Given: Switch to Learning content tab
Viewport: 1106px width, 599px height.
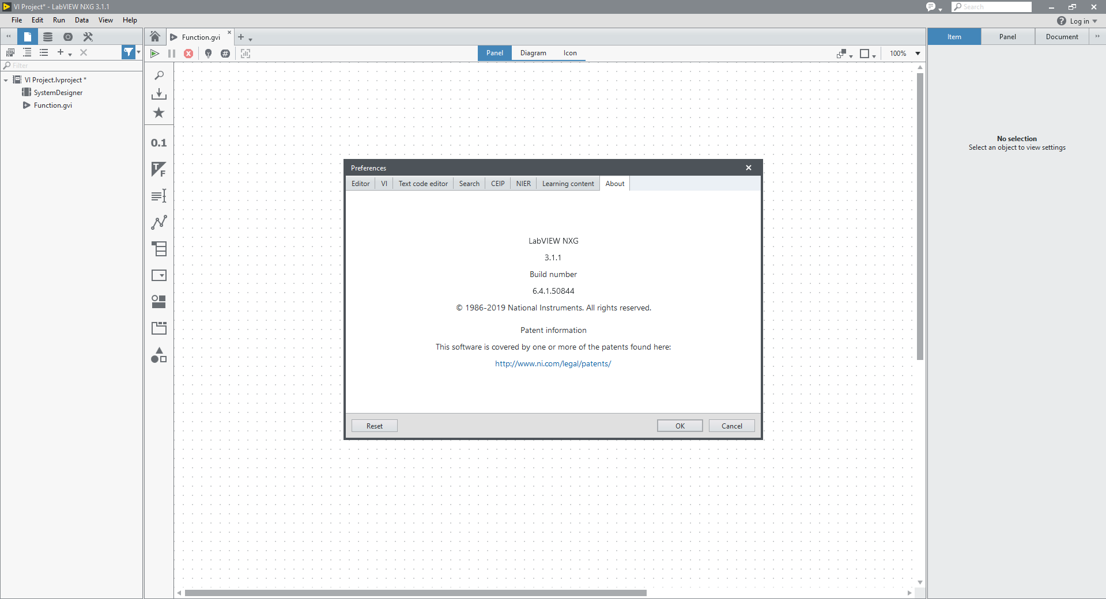Looking at the screenshot, I should [568, 184].
